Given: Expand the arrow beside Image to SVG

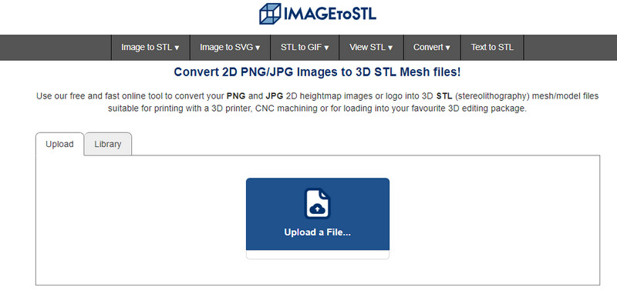Looking at the screenshot, I should (x=258, y=48).
